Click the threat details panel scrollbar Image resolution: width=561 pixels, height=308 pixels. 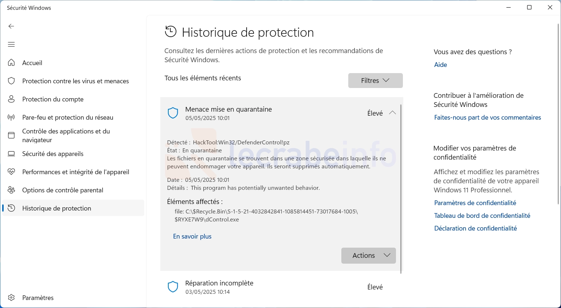(401, 189)
